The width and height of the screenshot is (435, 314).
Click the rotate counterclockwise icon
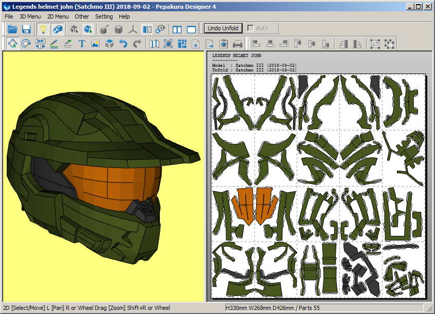[x=343, y=44]
